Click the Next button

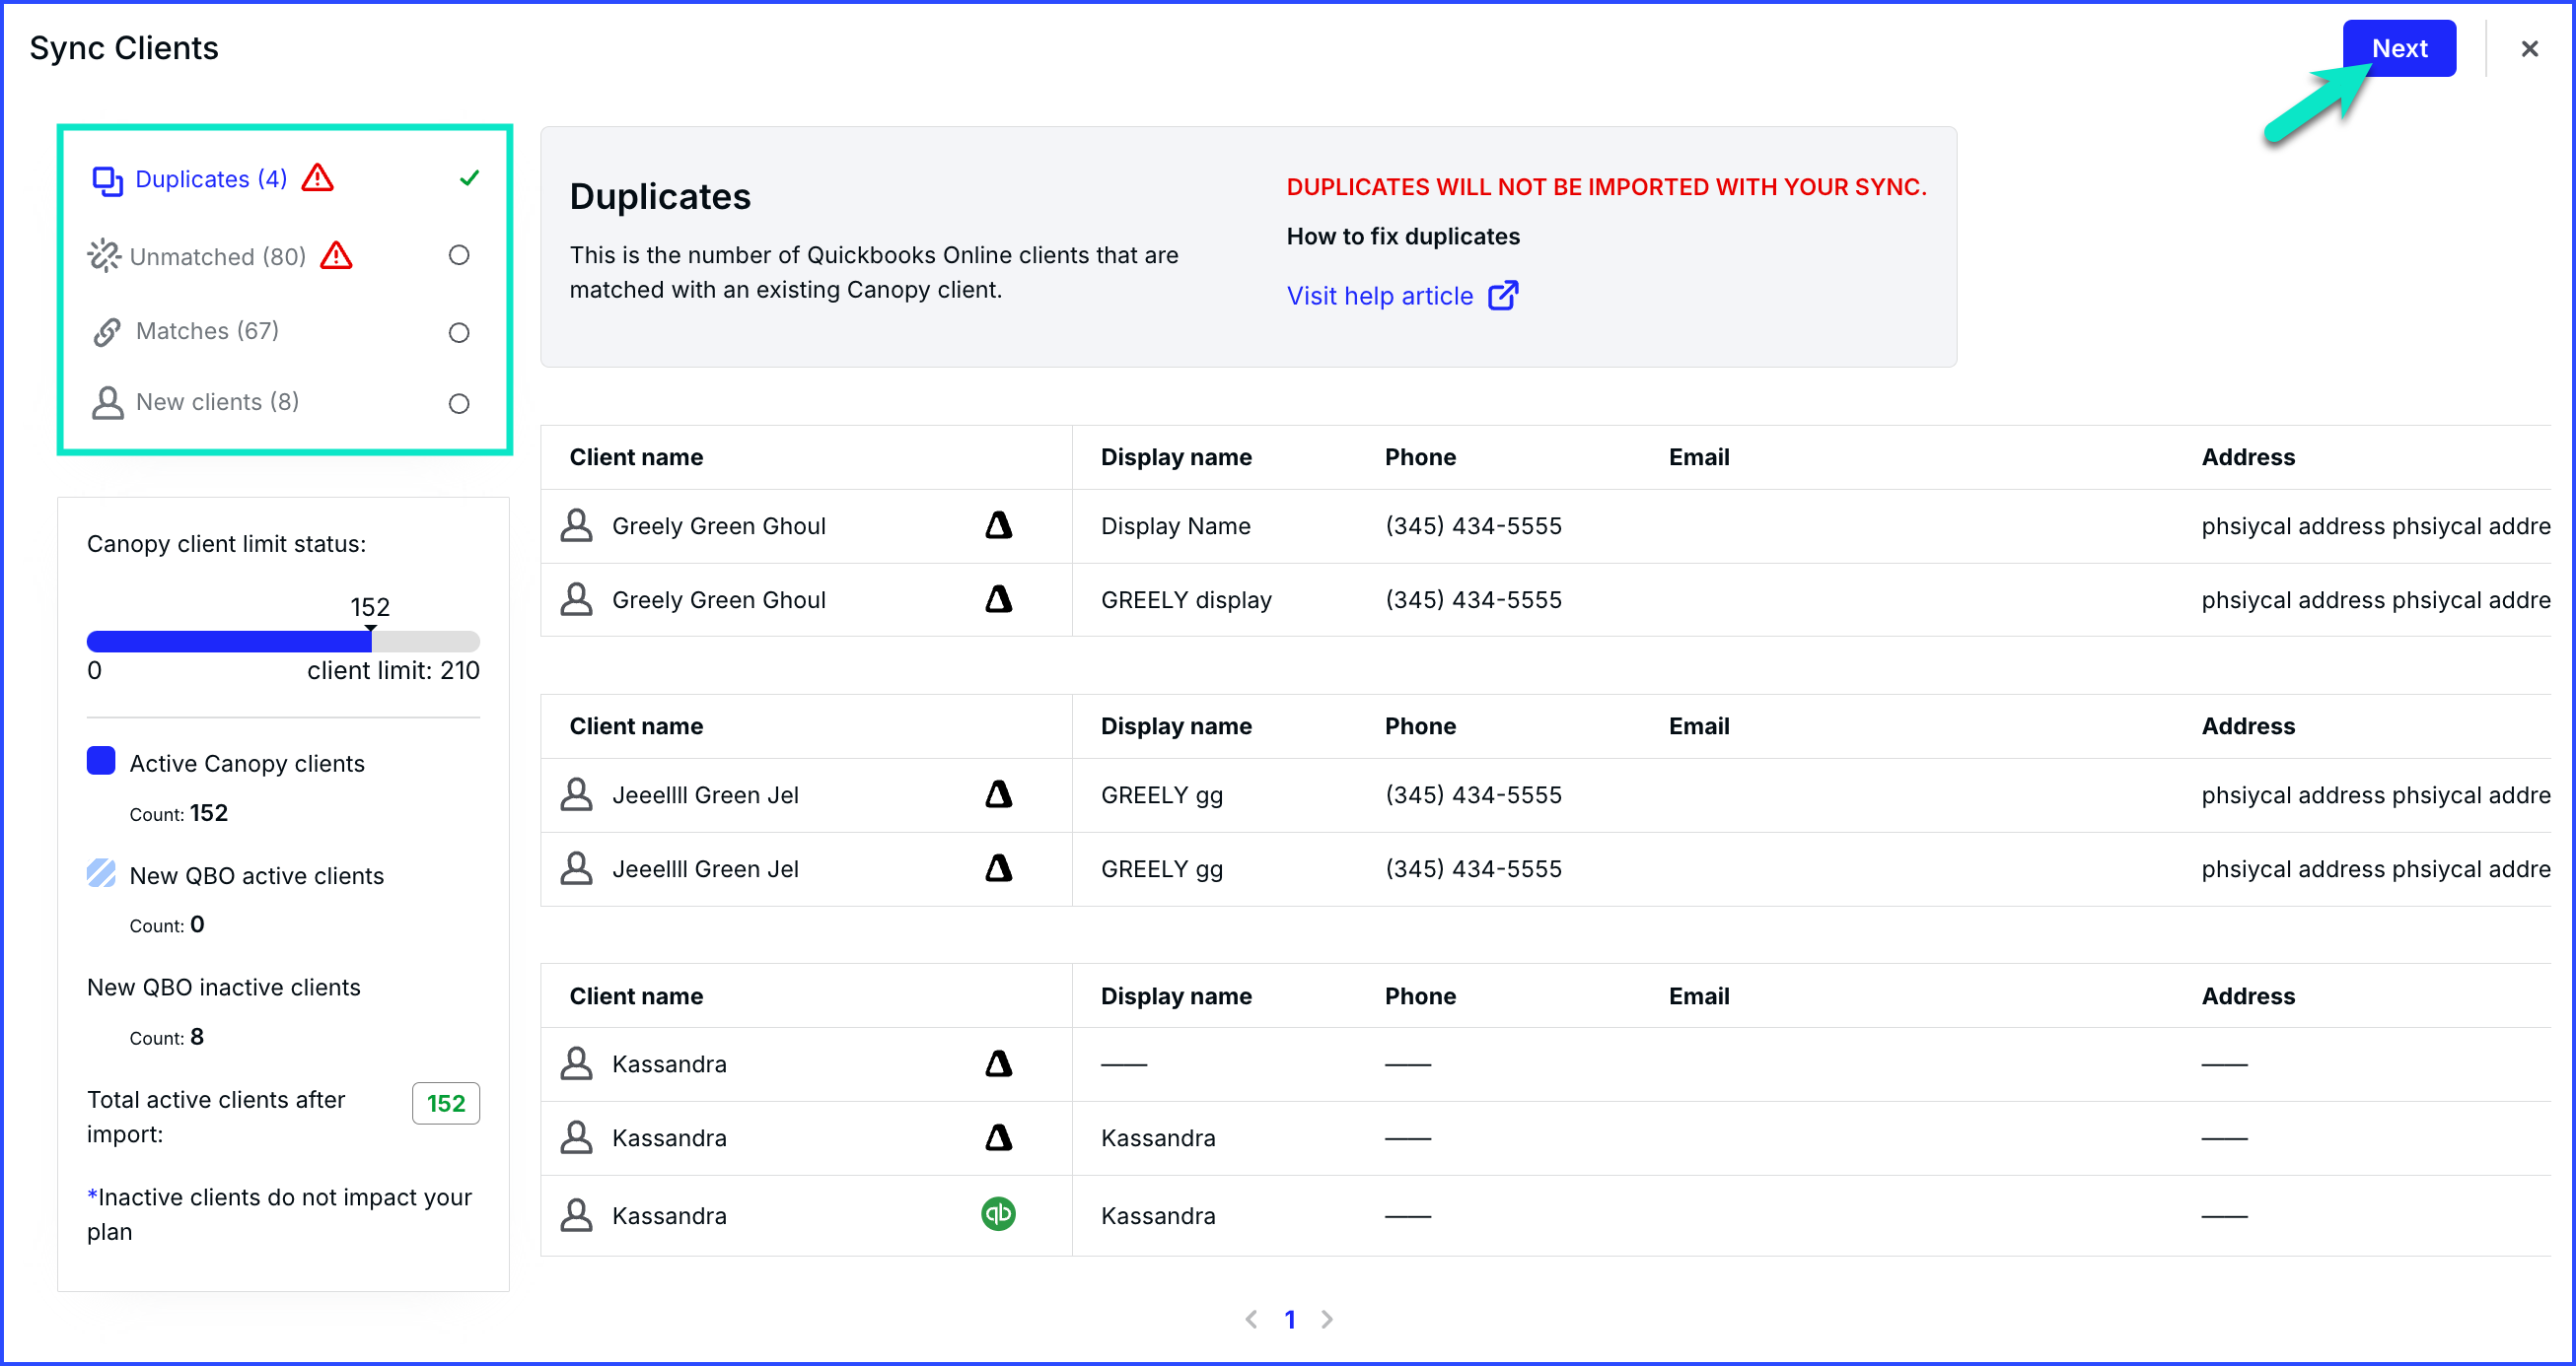tap(2398, 48)
